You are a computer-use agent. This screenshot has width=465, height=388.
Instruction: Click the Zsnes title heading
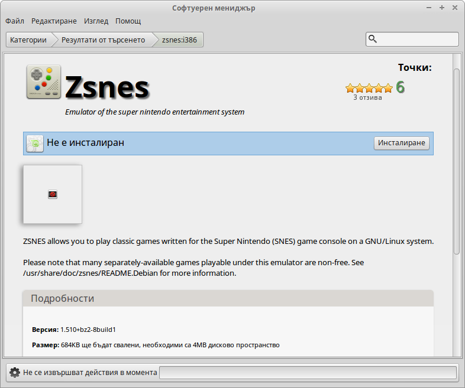[107, 87]
